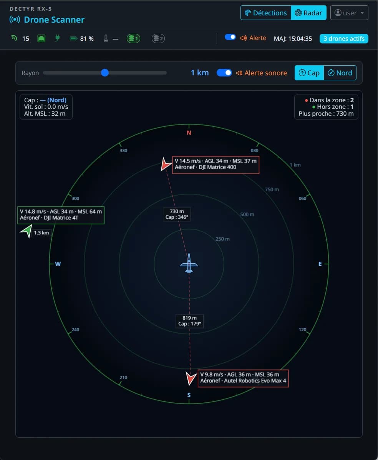Image resolution: width=378 pixels, height=460 pixels.
Task: Click the Hors zone : 1 counter
Action: pyautogui.click(x=333, y=107)
